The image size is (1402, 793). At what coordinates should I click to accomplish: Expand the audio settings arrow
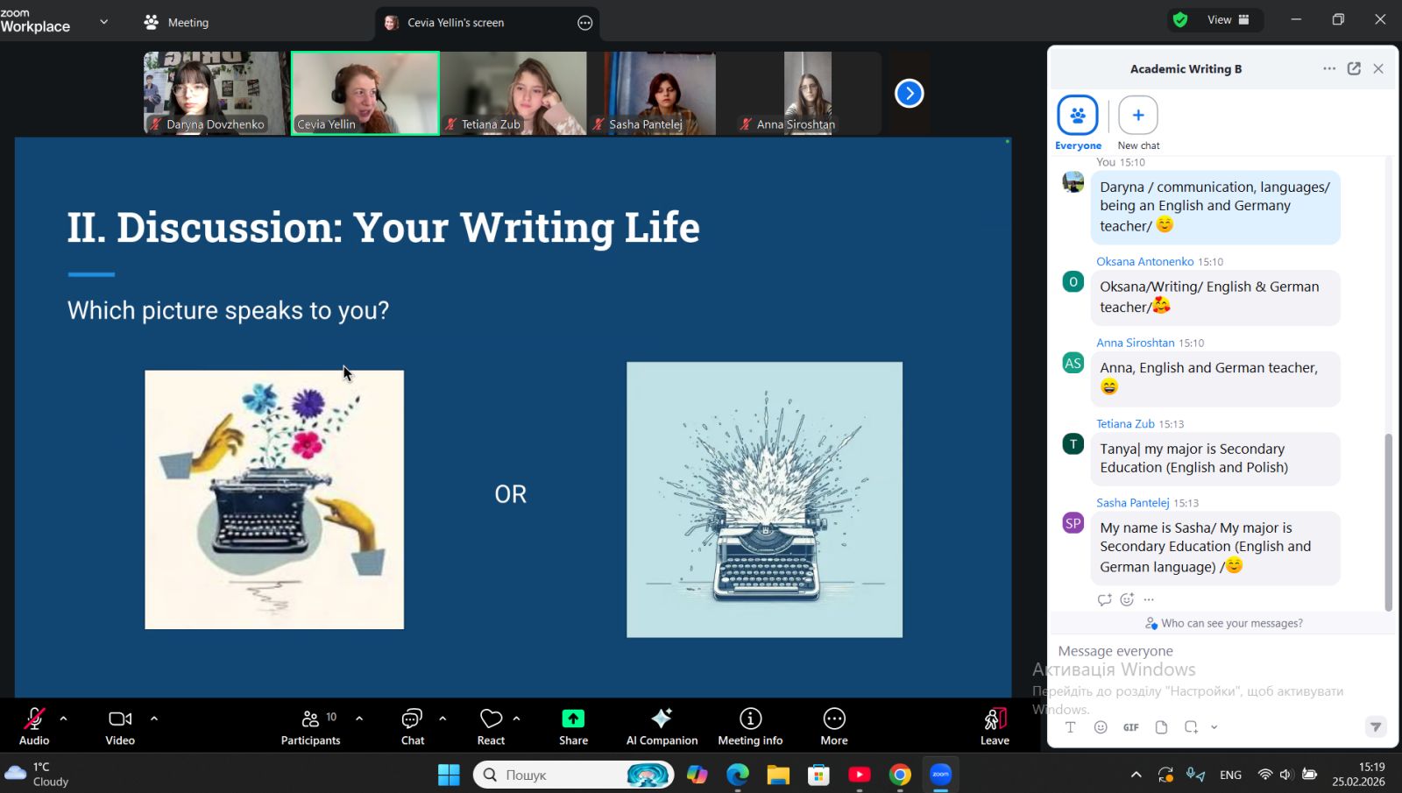click(x=63, y=718)
